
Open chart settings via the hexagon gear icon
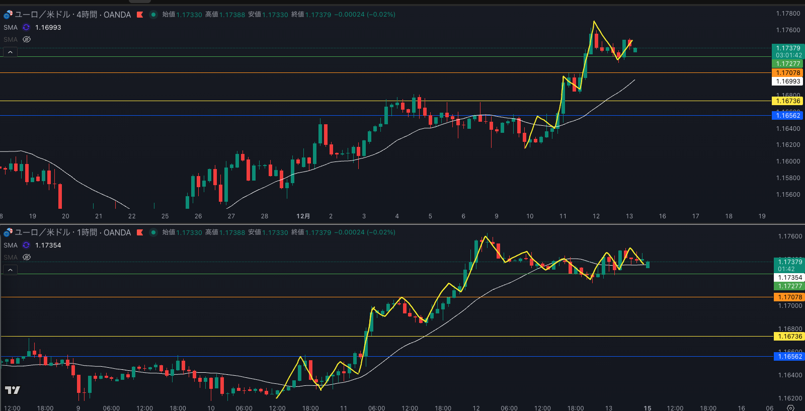tap(790, 407)
